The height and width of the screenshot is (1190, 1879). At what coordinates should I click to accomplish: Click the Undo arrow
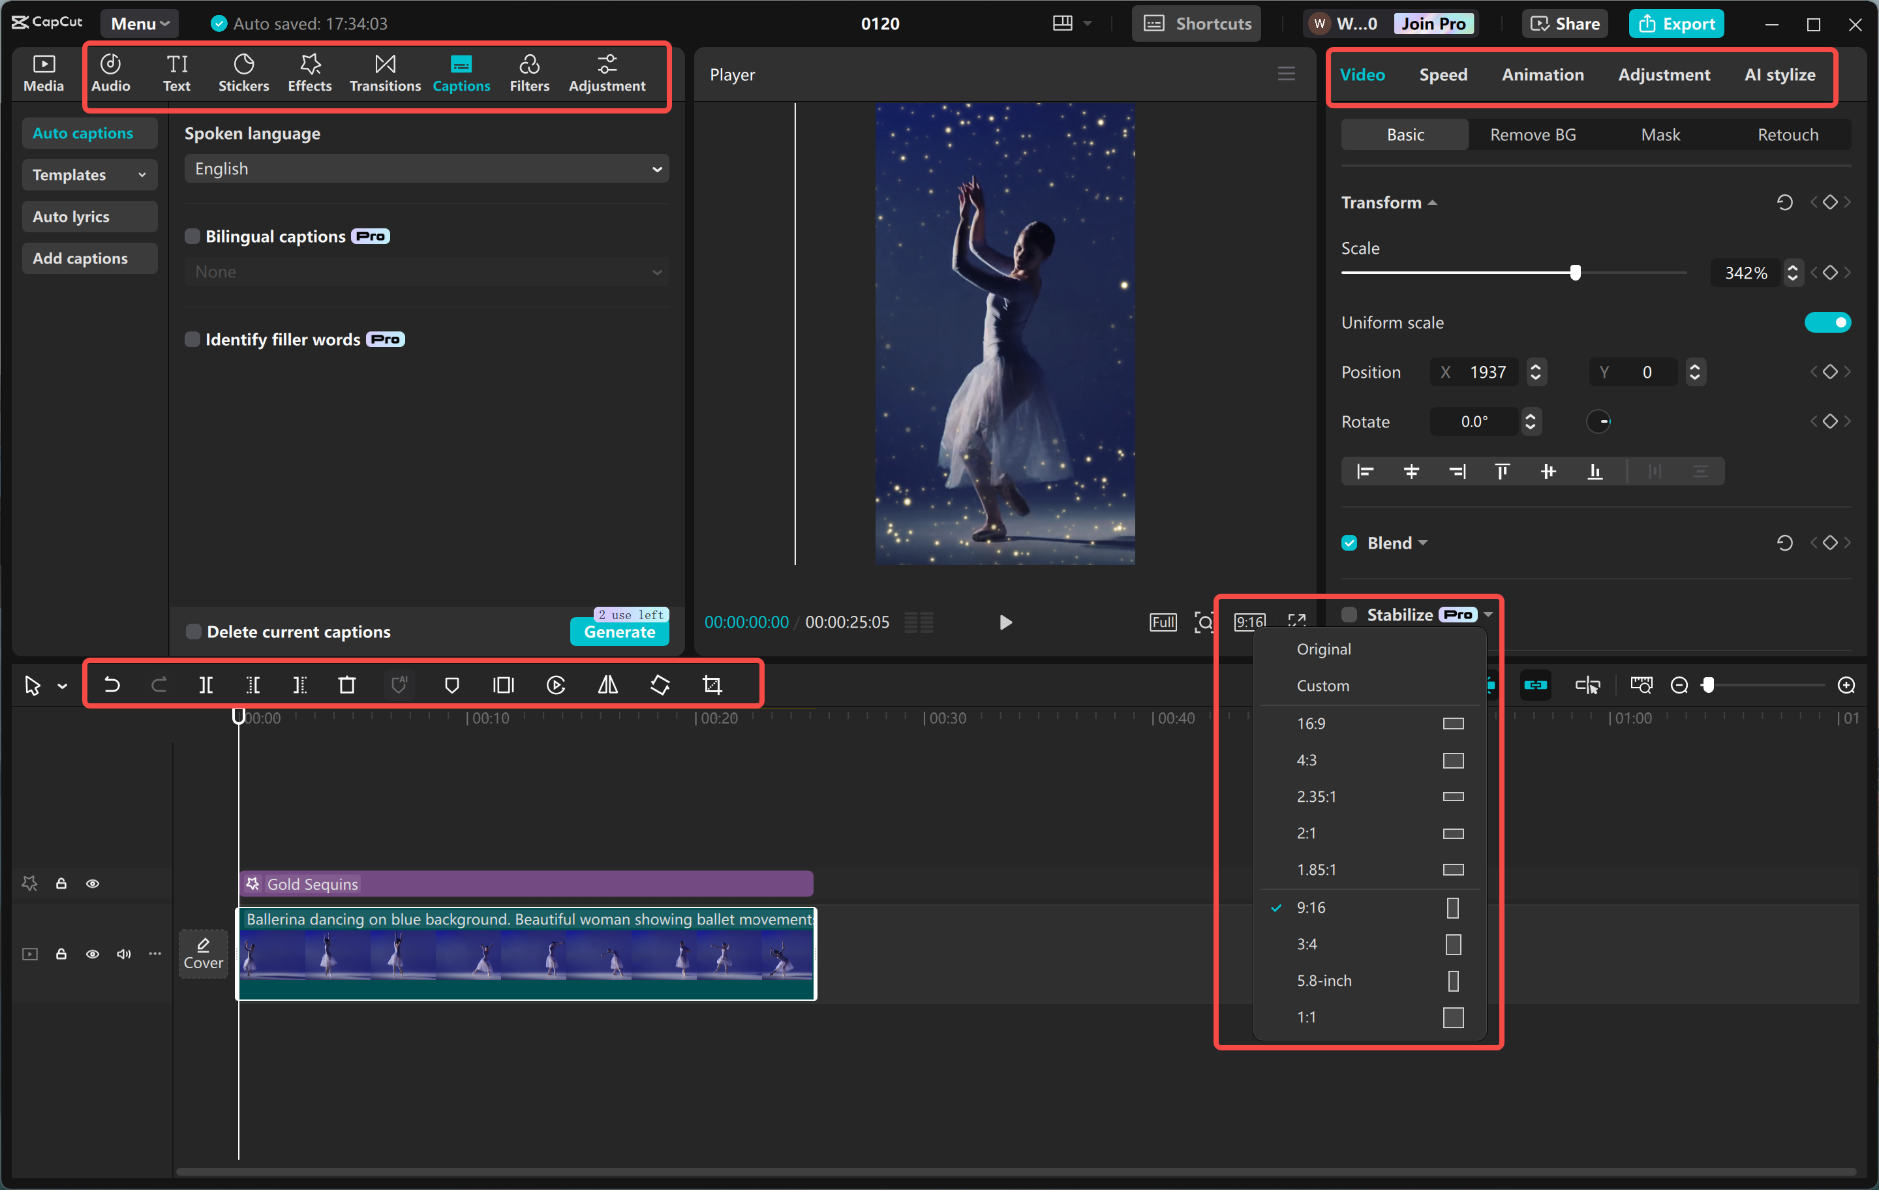[112, 685]
